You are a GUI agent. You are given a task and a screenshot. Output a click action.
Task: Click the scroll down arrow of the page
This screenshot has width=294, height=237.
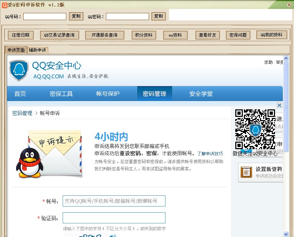click(x=286, y=234)
